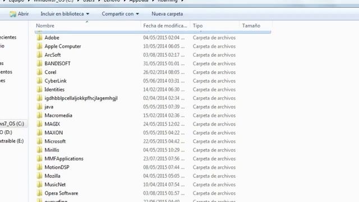Click the CyberLink folder name
The image size is (359, 202).
coord(56,81)
